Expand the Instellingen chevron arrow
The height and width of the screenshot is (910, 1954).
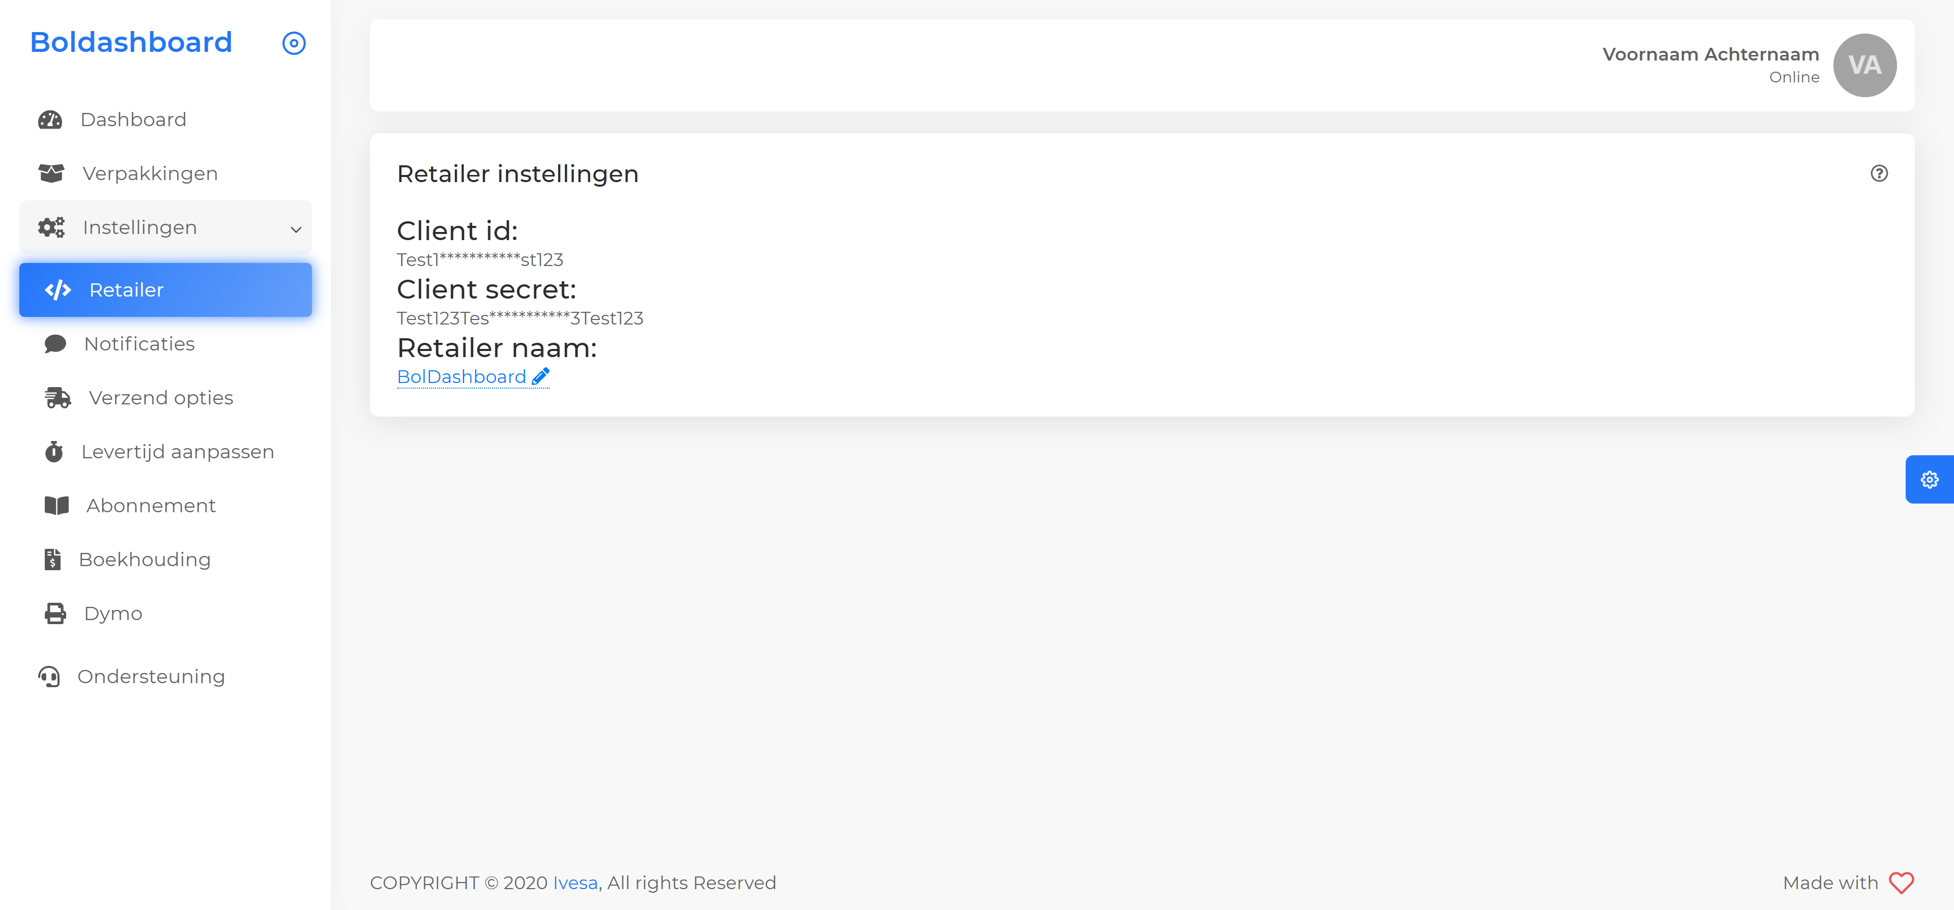tap(296, 229)
